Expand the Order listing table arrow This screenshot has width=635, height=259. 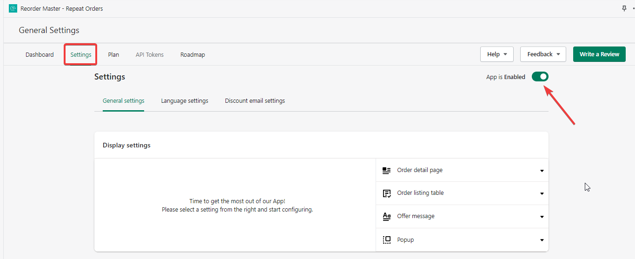tap(542, 194)
